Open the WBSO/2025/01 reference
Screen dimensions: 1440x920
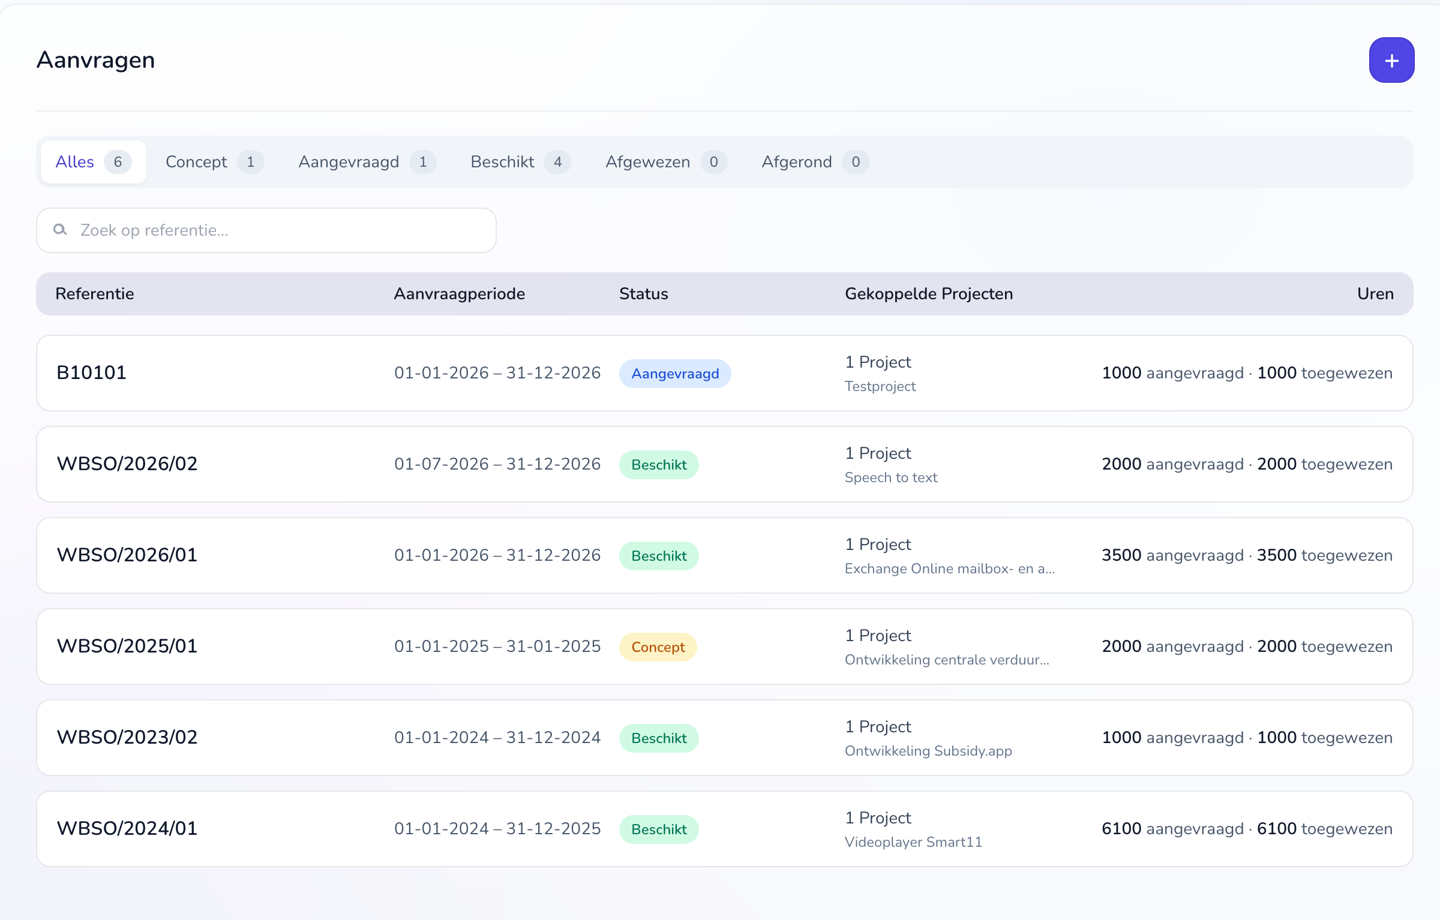pos(127,647)
